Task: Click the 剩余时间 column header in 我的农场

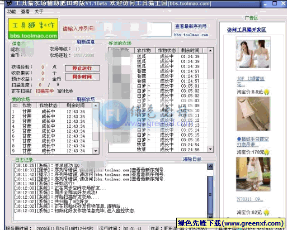Action: [x=76, y=106]
